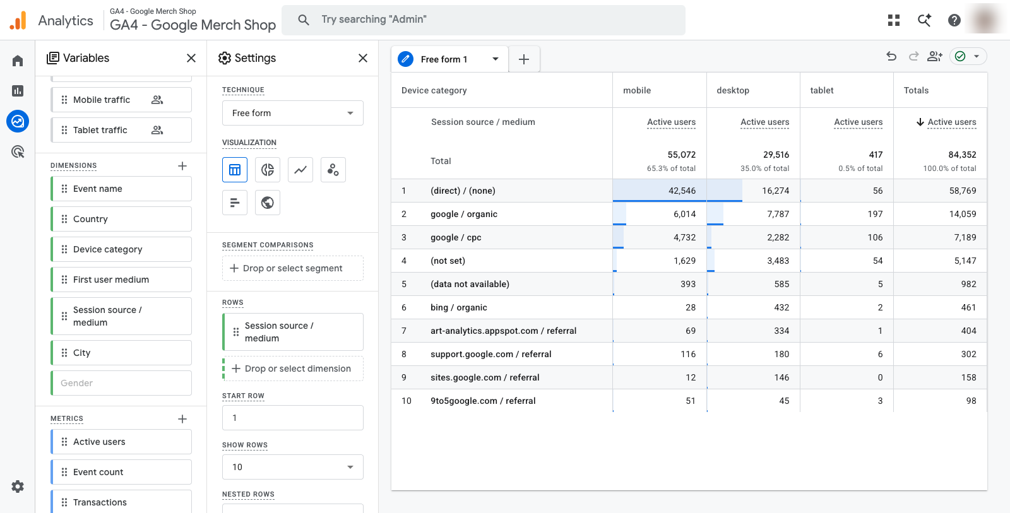Select the line chart visualization

coord(300,170)
